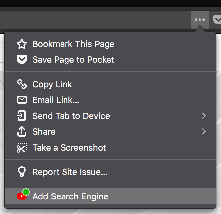Click the envelope Email Link icon
221x214 pixels.
pyautogui.click(x=22, y=100)
